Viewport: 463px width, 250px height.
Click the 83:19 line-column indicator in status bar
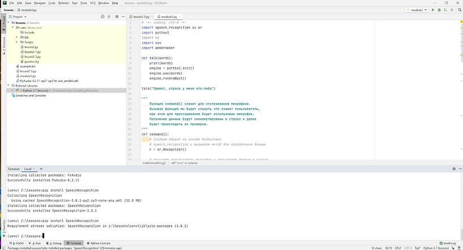pos(388,248)
